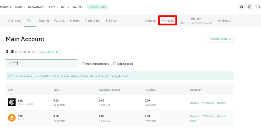Click the Loans 0.00 BTC link
Viewport: 261px width, 128px height.
pos(55,52)
